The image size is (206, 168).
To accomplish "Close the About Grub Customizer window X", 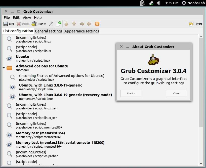I will pyautogui.click(x=121, y=47).
